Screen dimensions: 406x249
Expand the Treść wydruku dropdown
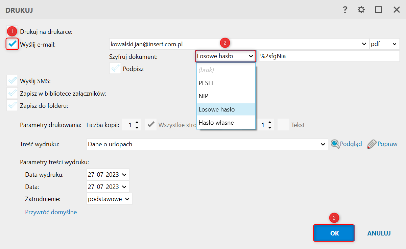point(323,144)
